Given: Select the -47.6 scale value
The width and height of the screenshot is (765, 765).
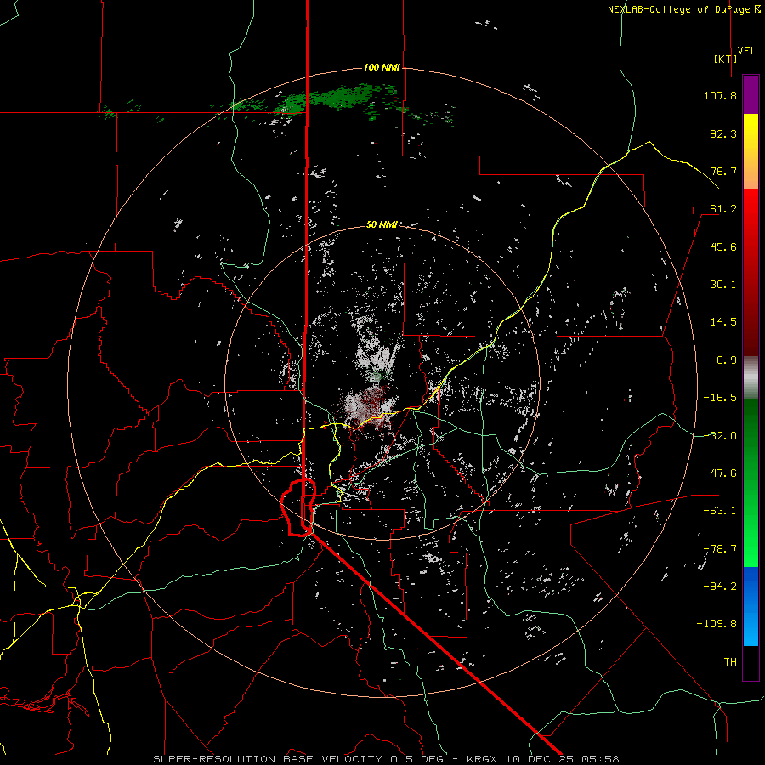Looking at the screenshot, I should point(720,473).
